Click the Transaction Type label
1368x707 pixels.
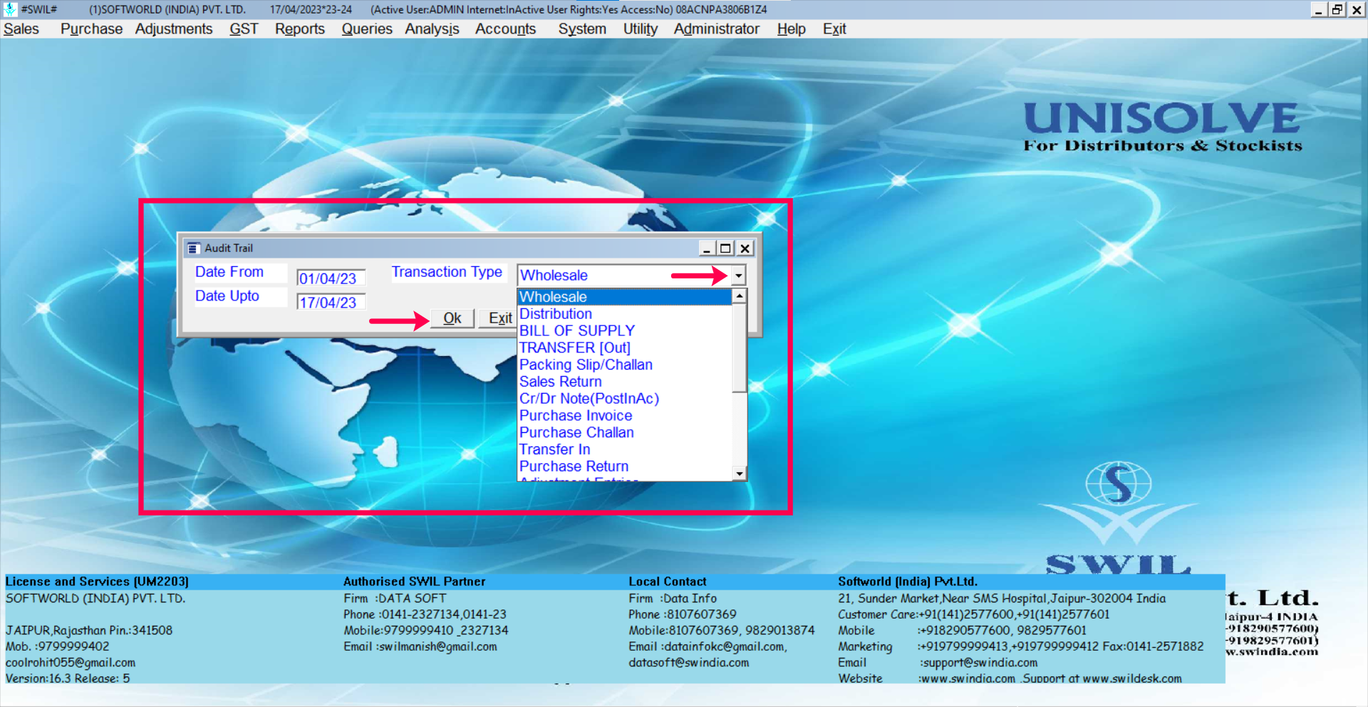coord(447,273)
